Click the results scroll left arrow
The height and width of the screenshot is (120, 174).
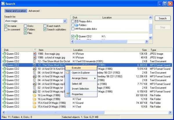(4, 112)
